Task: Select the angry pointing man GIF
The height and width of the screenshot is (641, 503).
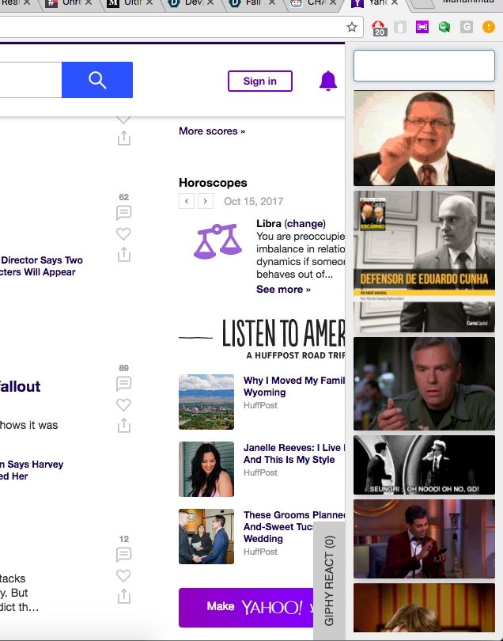Action: pos(424,138)
